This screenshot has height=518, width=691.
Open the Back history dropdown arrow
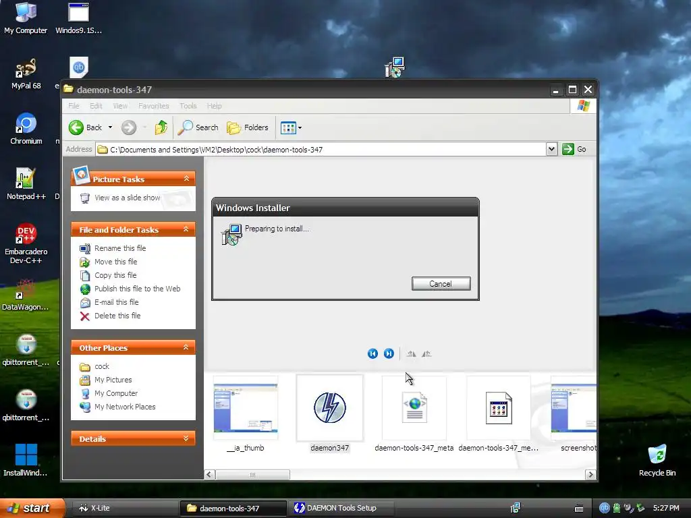(110, 127)
